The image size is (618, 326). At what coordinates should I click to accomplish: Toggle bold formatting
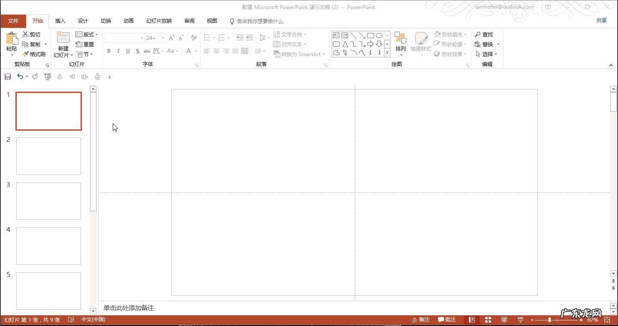[108, 51]
